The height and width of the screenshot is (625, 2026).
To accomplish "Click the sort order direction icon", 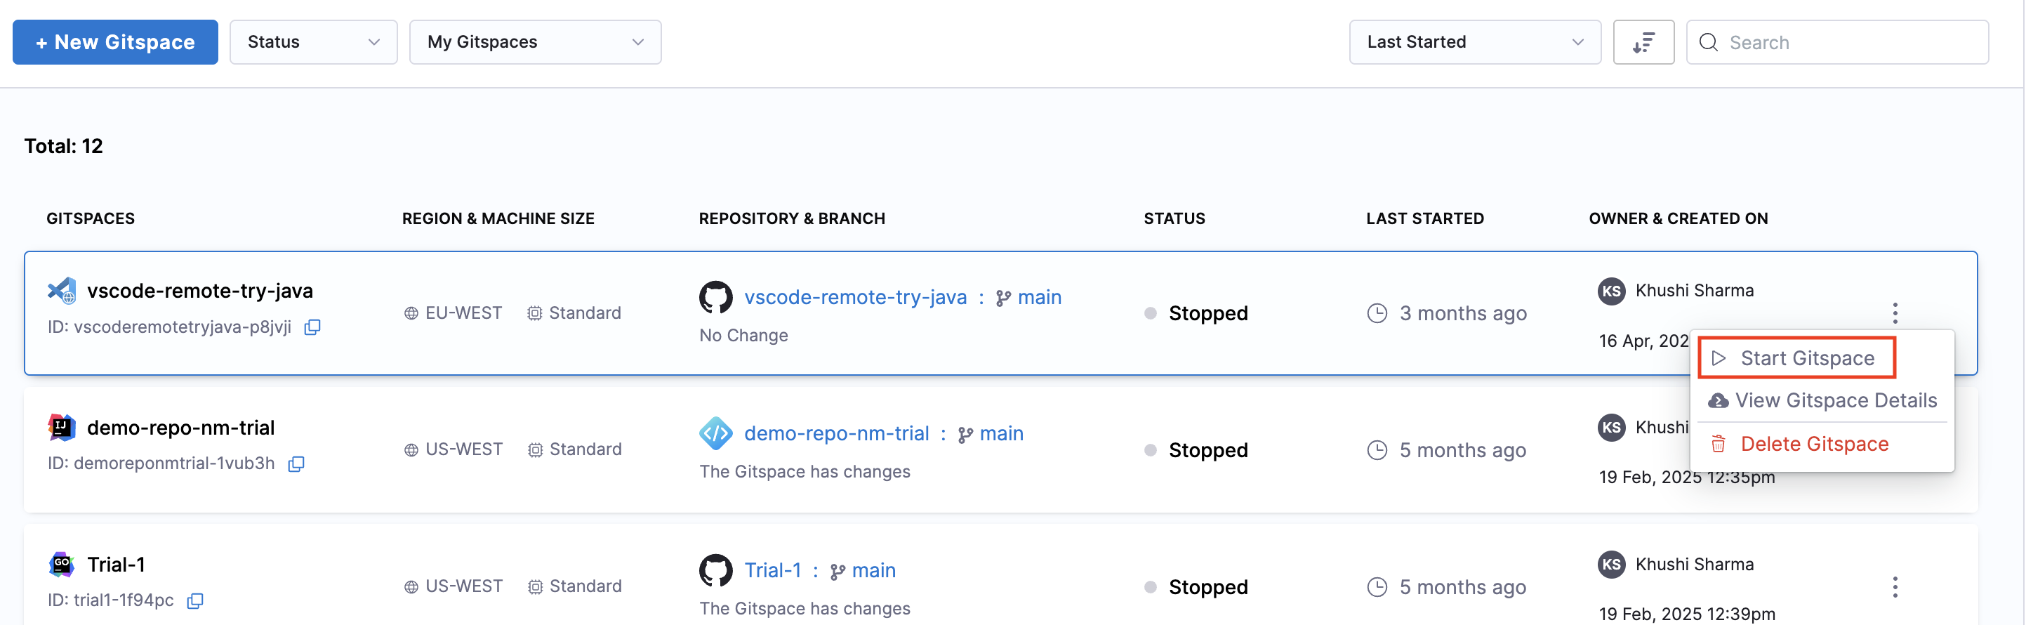I will (x=1643, y=43).
